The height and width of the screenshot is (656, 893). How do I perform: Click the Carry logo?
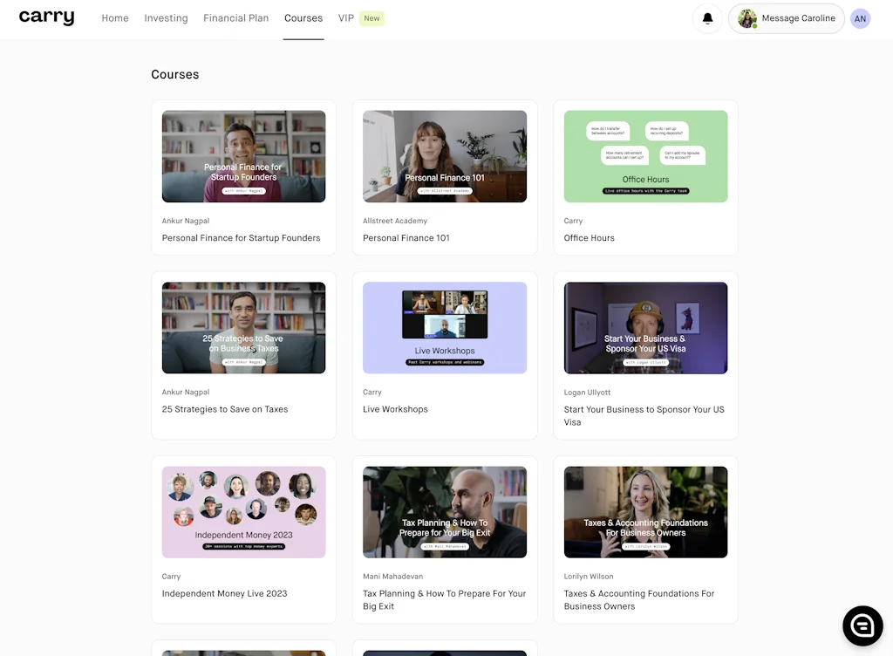[x=47, y=17]
